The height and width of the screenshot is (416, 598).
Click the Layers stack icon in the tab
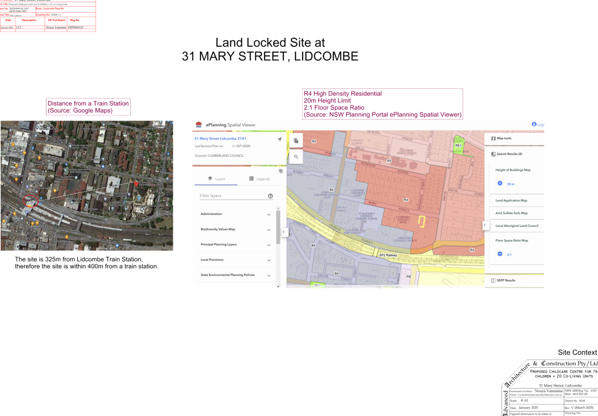point(210,179)
